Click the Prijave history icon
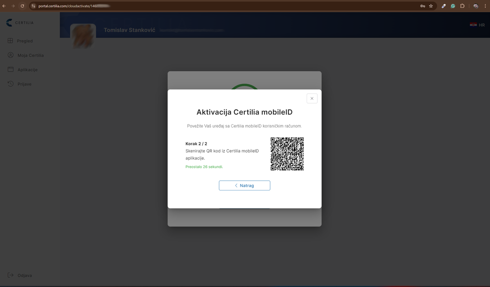The height and width of the screenshot is (287, 490). point(10,84)
